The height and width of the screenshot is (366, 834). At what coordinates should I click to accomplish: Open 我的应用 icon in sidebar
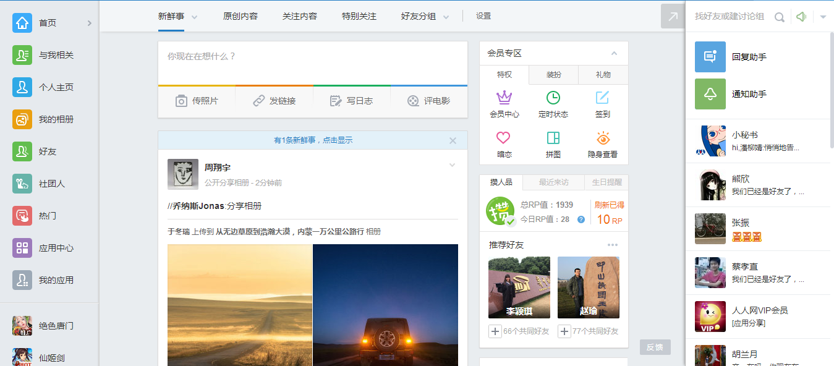coord(22,280)
